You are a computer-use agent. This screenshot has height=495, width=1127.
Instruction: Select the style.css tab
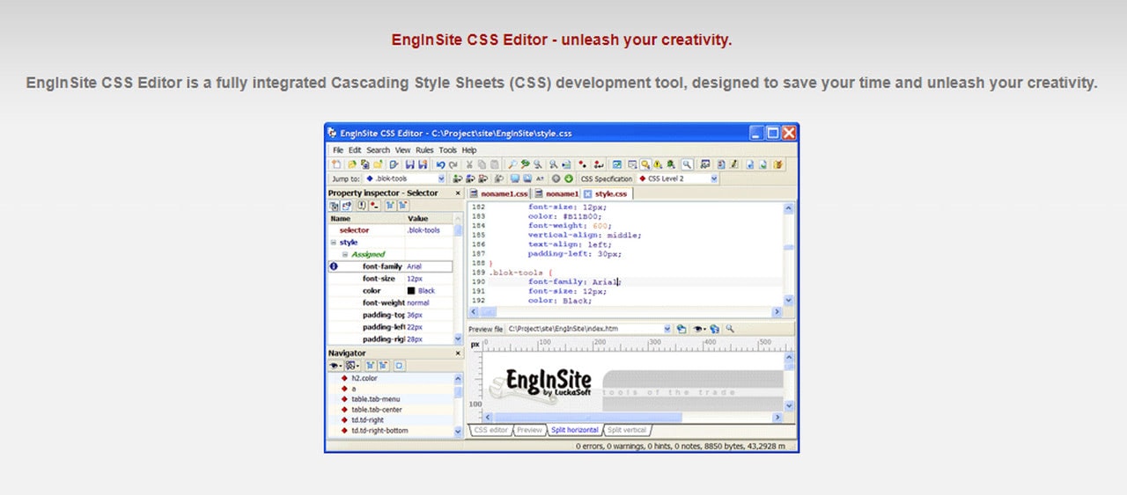pyautogui.click(x=607, y=193)
